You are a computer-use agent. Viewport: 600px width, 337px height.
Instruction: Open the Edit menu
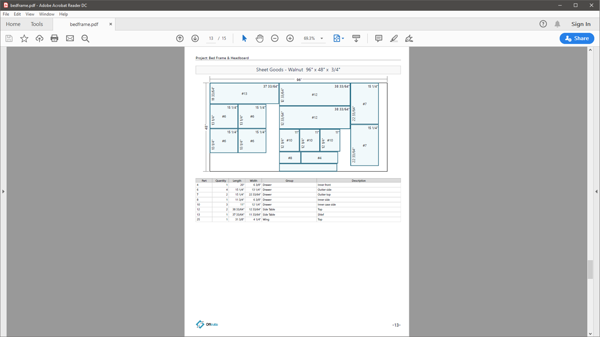[x=17, y=14]
